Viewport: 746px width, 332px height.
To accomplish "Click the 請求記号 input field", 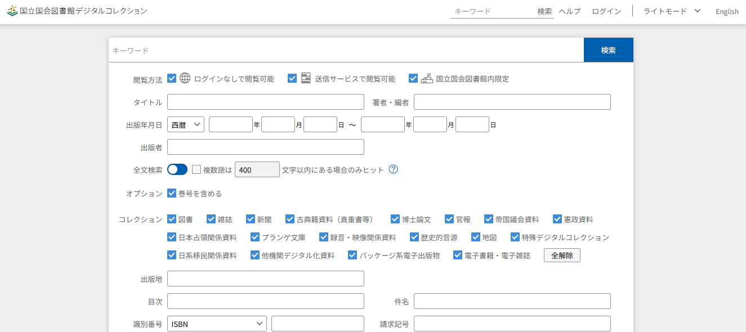I will tap(512, 324).
